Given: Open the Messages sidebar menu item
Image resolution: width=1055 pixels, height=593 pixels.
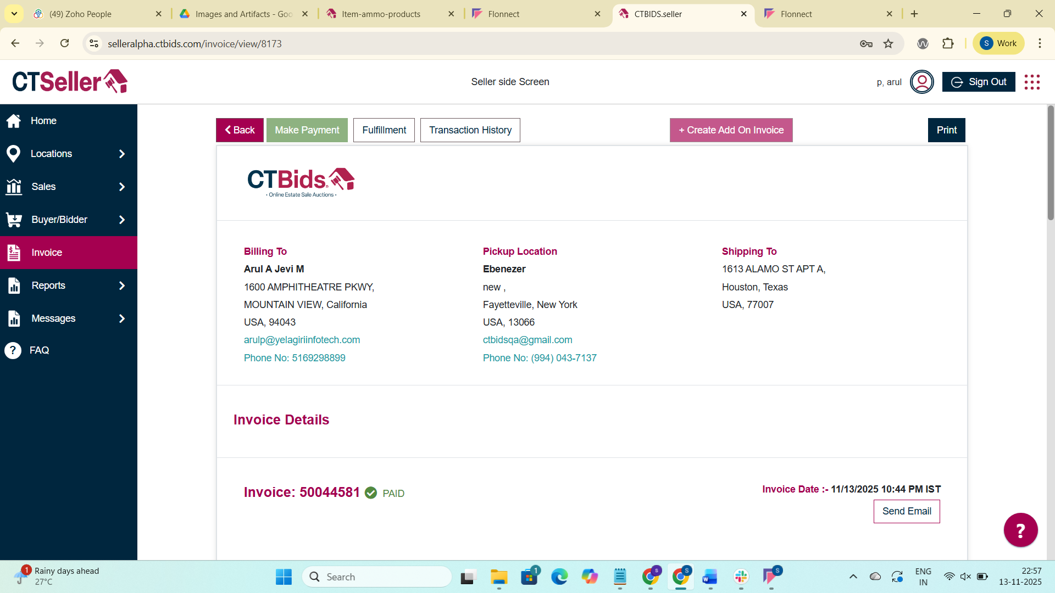Looking at the screenshot, I should [x=53, y=318].
